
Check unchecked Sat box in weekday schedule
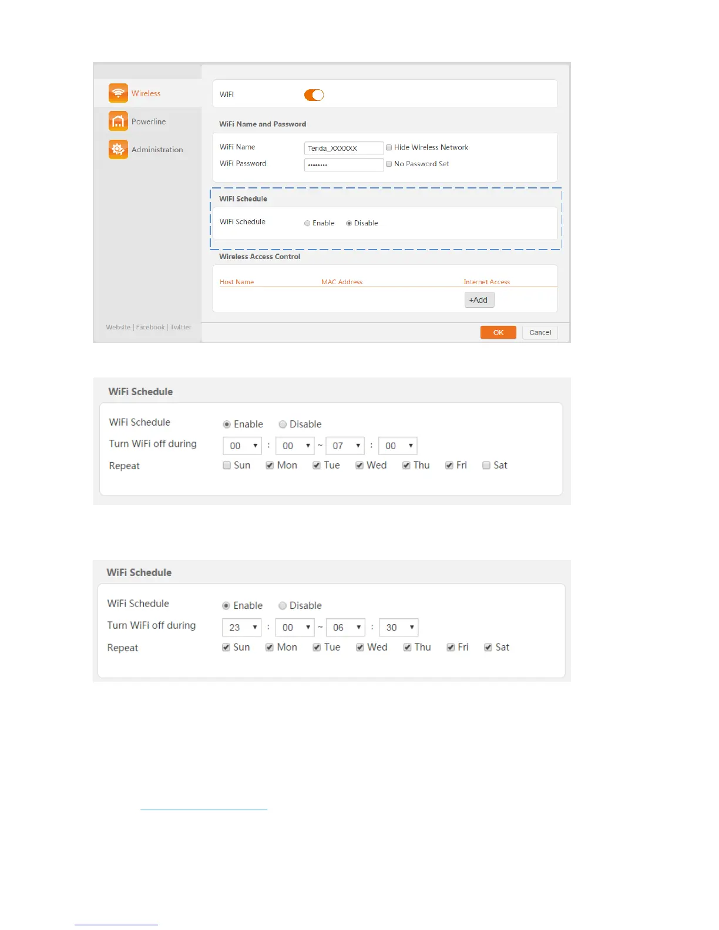[x=486, y=466]
